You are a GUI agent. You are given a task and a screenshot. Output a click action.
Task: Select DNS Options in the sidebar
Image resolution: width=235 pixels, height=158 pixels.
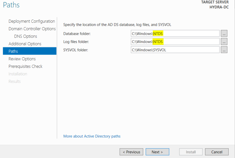[x=26, y=36]
